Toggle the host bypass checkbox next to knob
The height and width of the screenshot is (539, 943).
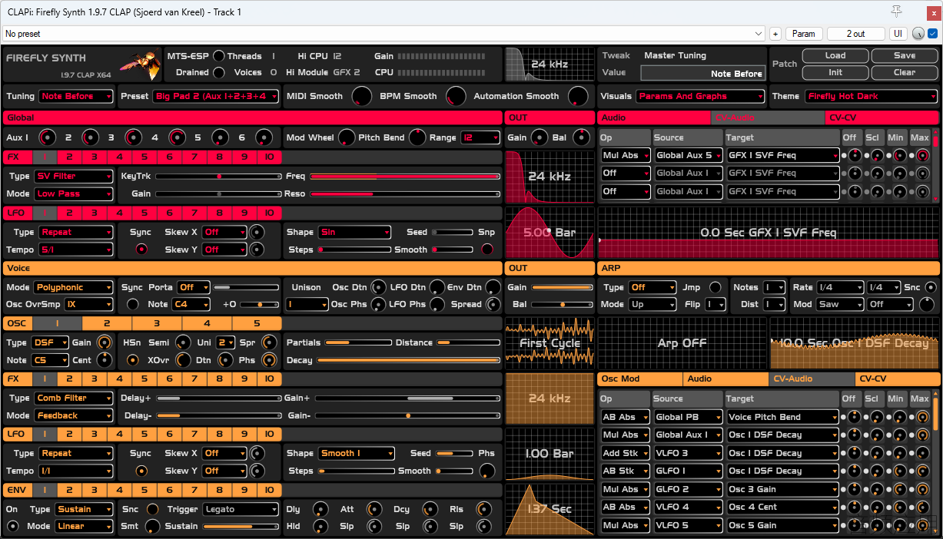click(933, 34)
